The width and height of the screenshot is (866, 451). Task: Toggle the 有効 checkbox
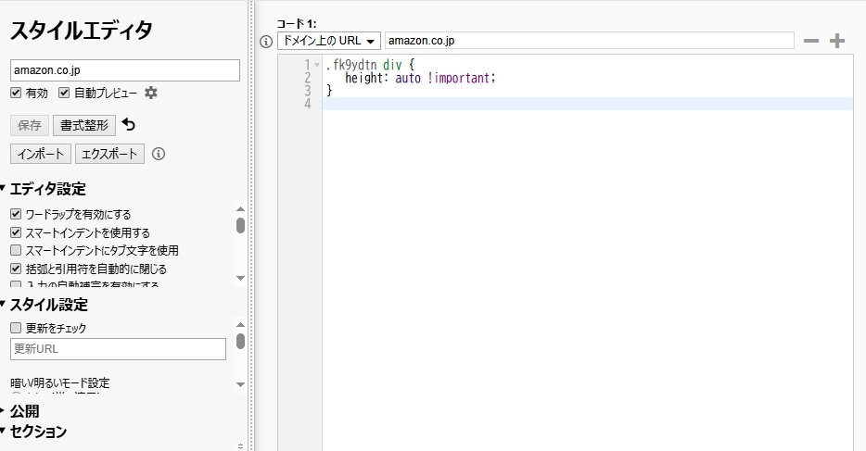(x=16, y=93)
